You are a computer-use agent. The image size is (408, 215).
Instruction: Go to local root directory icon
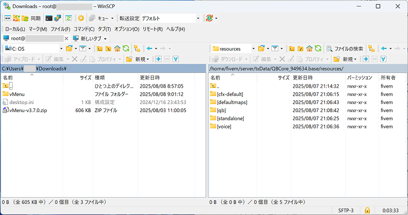click(x=108, y=48)
